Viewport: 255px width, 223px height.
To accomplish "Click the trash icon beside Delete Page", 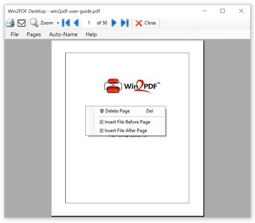I will (x=102, y=111).
